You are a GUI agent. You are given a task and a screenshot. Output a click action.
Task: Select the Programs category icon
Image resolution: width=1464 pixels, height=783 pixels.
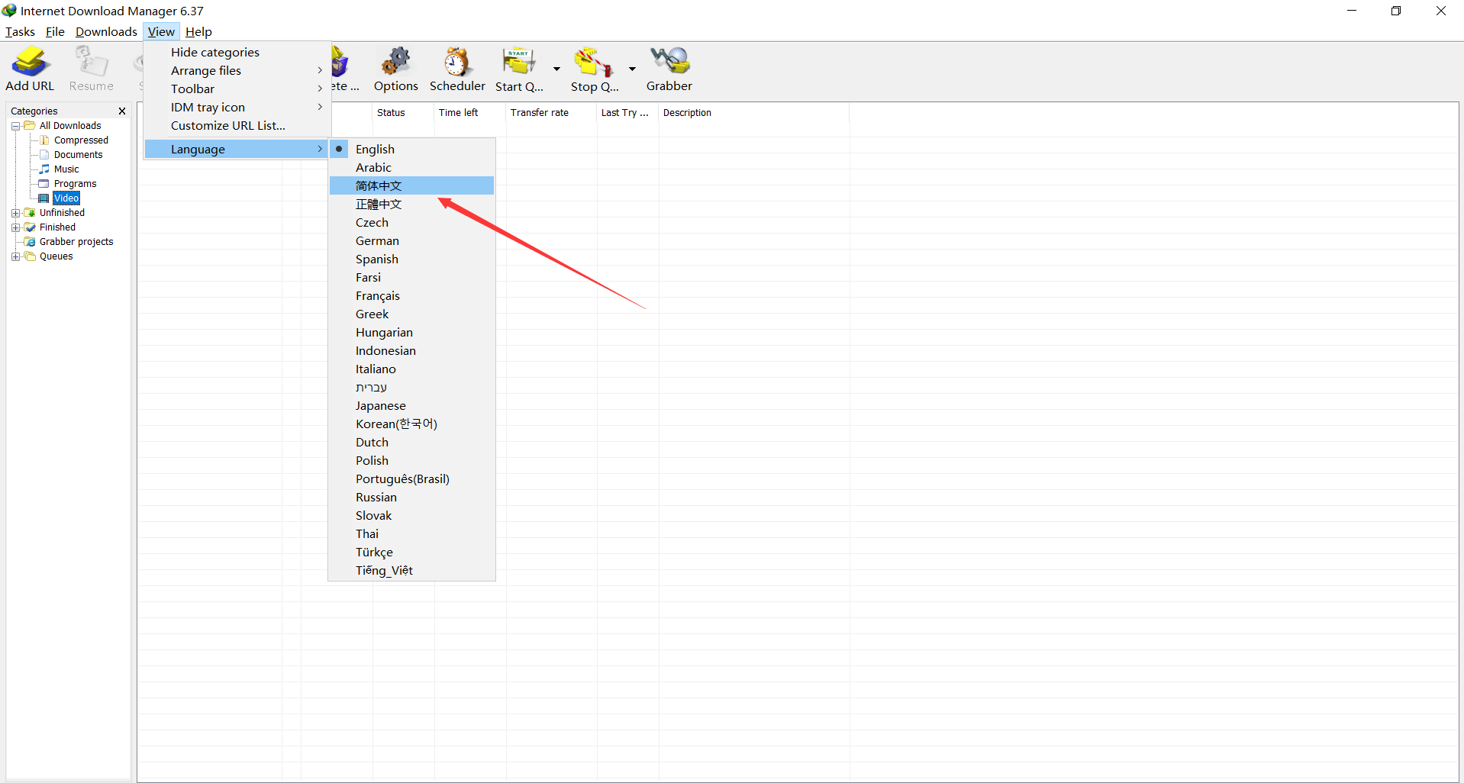(44, 184)
